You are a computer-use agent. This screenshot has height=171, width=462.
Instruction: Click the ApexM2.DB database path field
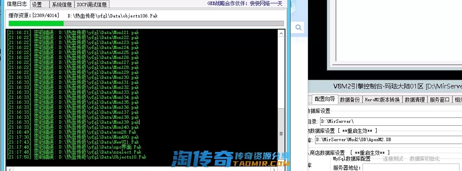pyautogui.click(x=388, y=139)
